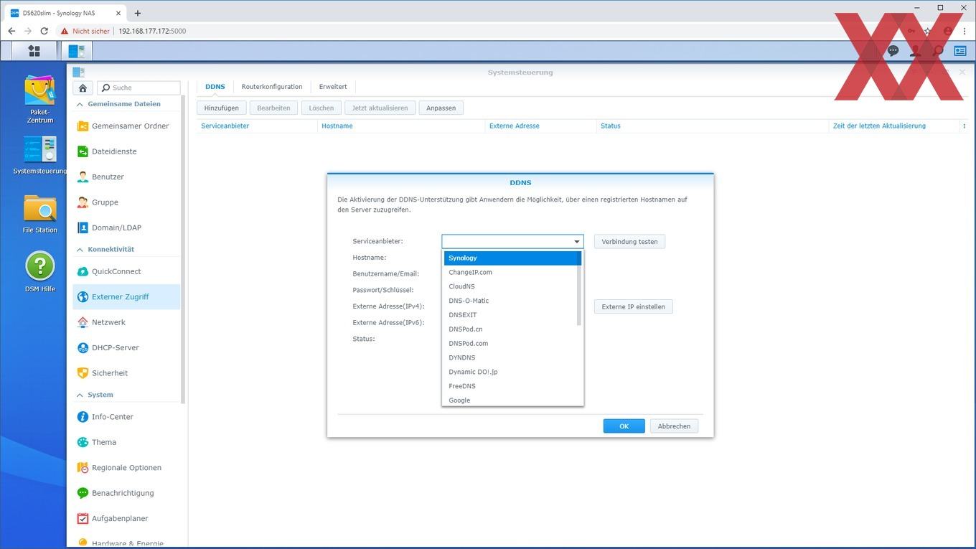Open the DSM main menu grid icon

(34, 50)
